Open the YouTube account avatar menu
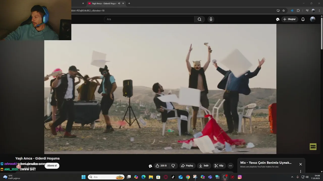Screen dimensions: 323x181 [x=313, y=19]
